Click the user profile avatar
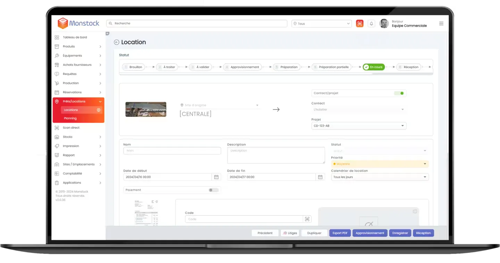500x263 pixels. pyautogui.click(x=384, y=24)
